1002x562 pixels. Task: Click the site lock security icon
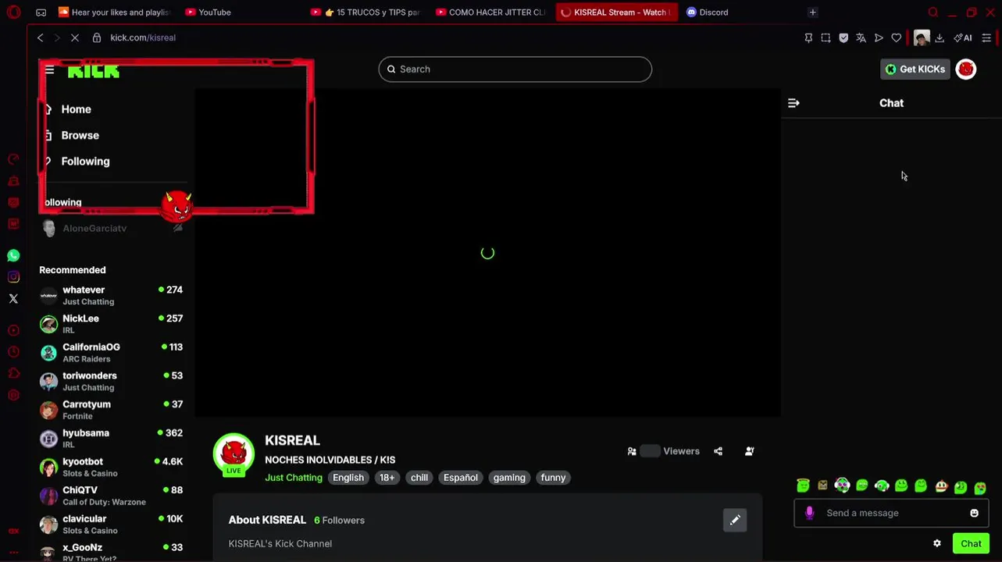pos(97,37)
